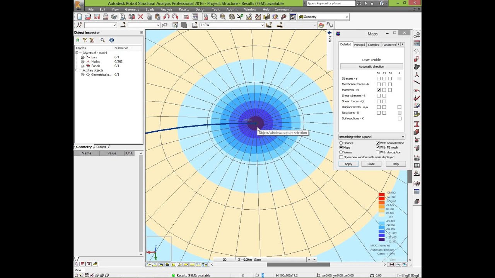Screen dimensions: 495x278
Task: Click the Print preview magnifier icon
Action: point(123,17)
